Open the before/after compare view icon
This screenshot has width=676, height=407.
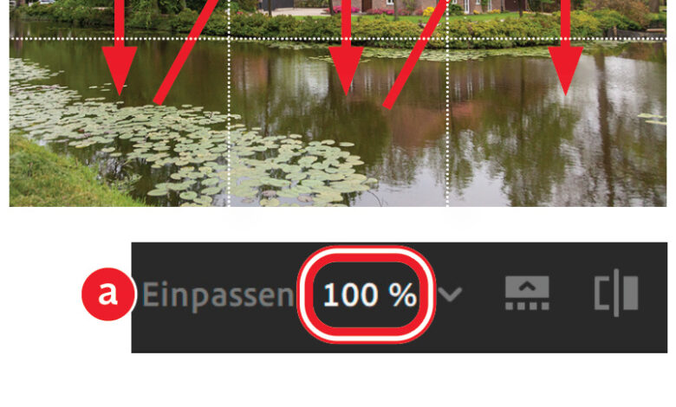[616, 293]
